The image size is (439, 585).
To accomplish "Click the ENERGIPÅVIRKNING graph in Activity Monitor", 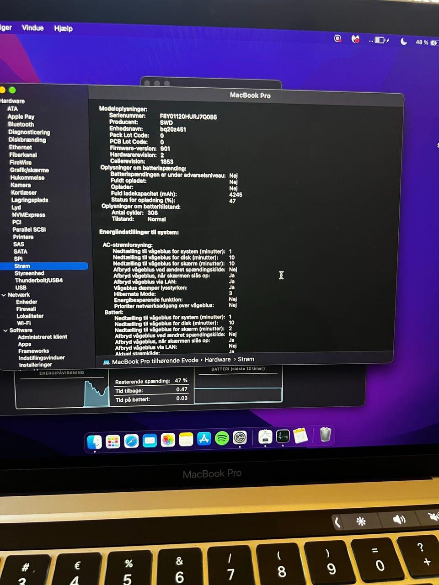I will click(x=62, y=390).
